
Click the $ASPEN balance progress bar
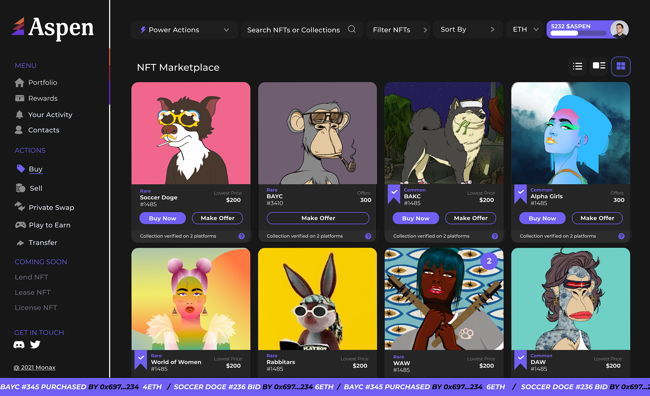pyautogui.click(x=578, y=33)
